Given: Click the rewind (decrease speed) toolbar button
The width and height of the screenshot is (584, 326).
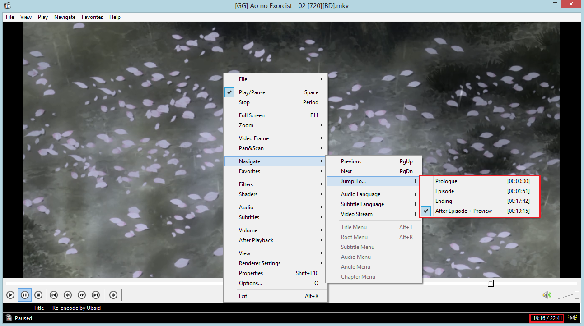Looking at the screenshot, I should [x=68, y=295].
